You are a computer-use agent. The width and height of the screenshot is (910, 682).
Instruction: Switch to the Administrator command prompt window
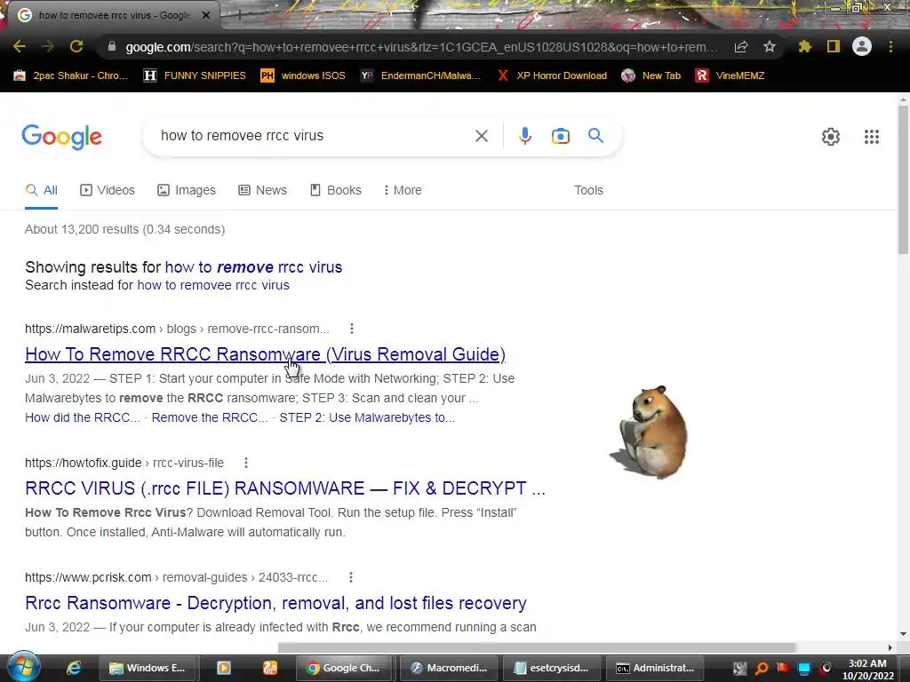pos(655,668)
